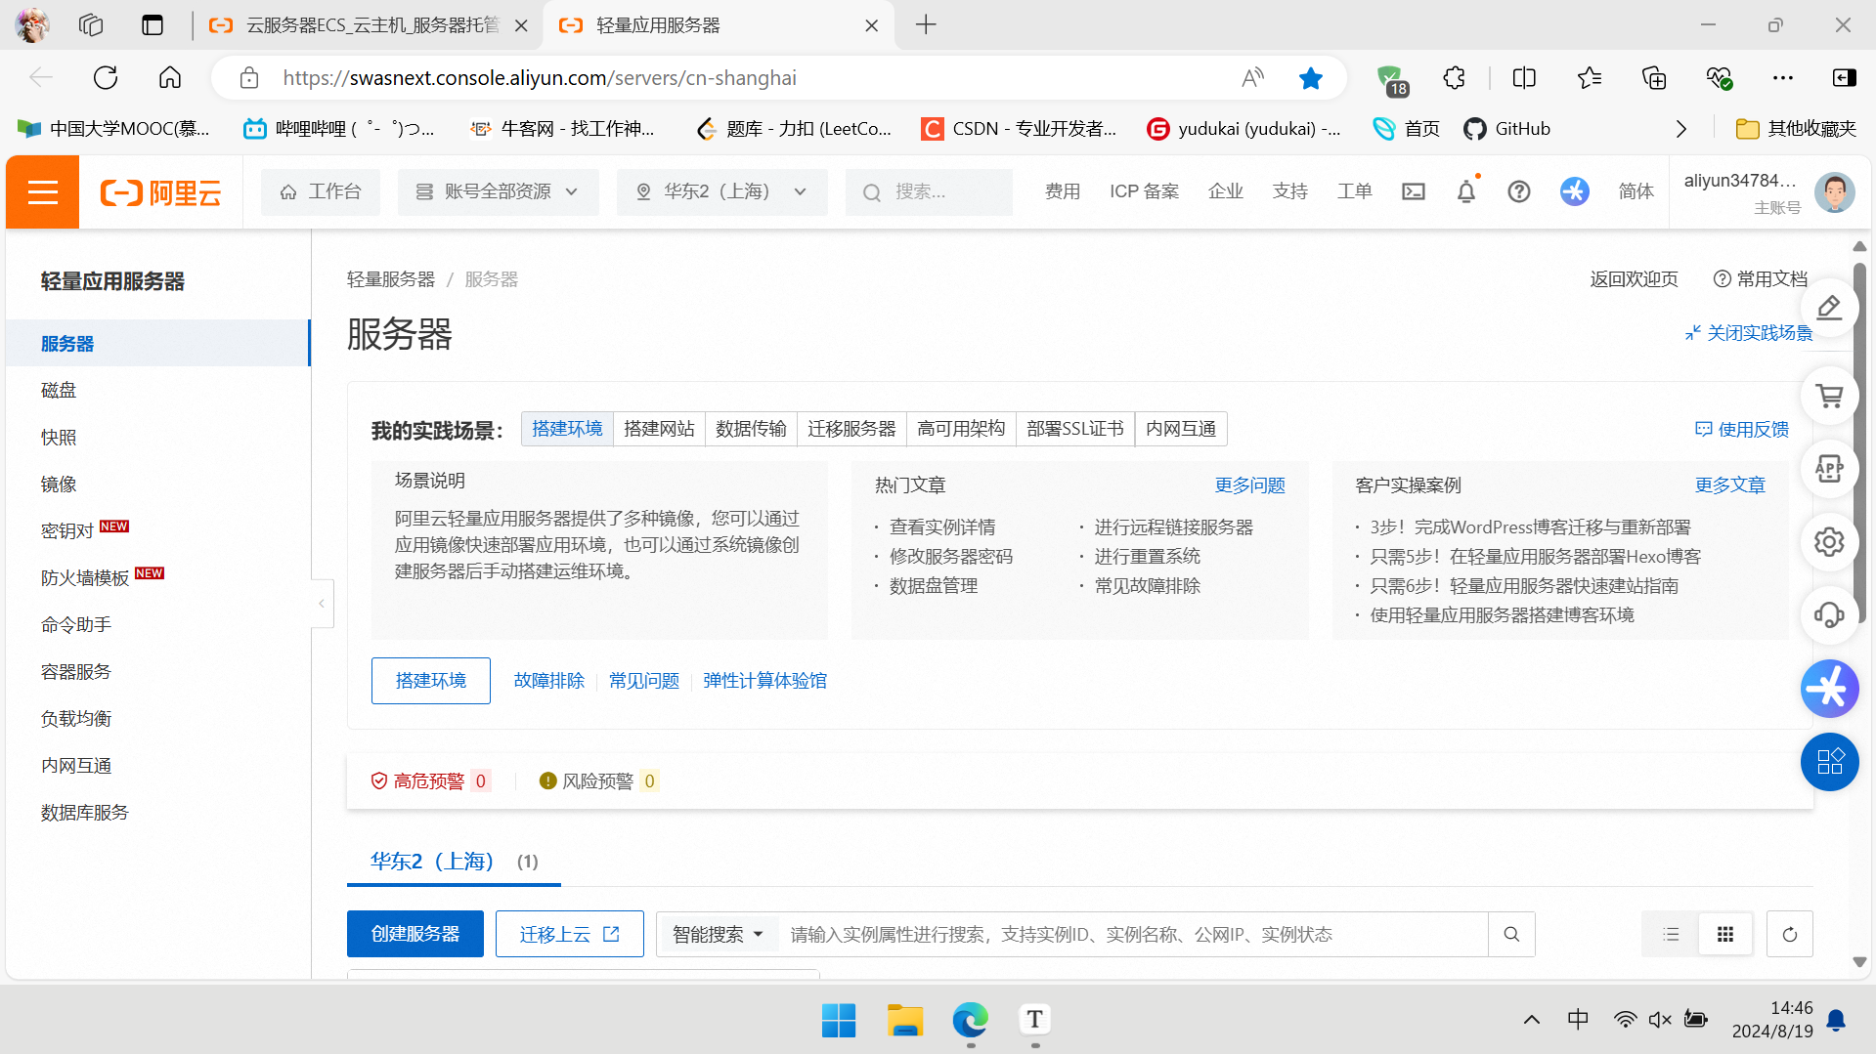Screen dimensions: 1876x1054
Task: Refresh the browser page
Action: coord(106,78)
